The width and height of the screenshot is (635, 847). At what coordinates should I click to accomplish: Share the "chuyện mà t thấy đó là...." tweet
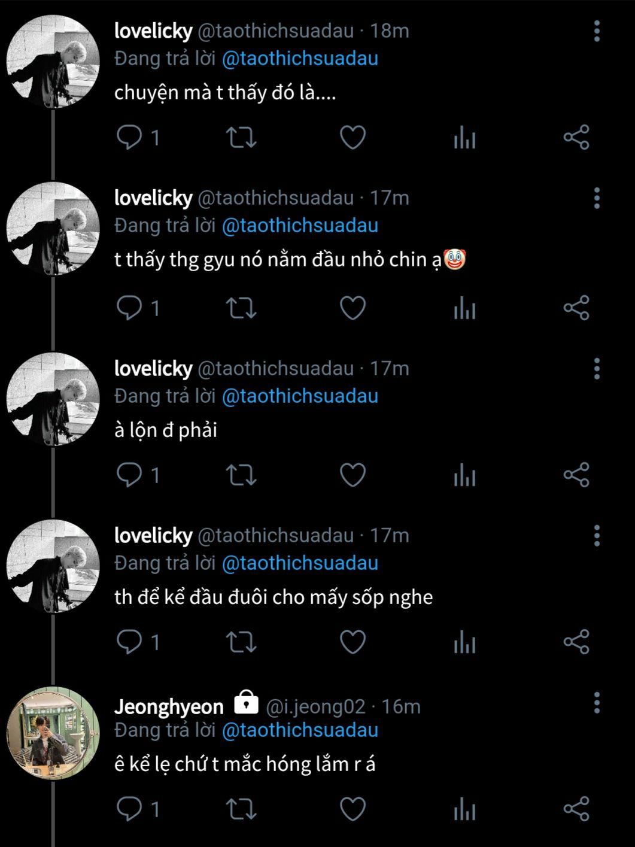(576, 138)
